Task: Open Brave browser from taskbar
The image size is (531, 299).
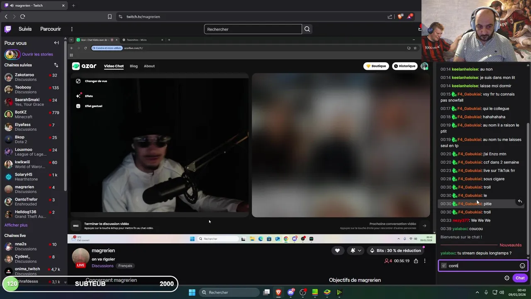Action: click(278, 292)
